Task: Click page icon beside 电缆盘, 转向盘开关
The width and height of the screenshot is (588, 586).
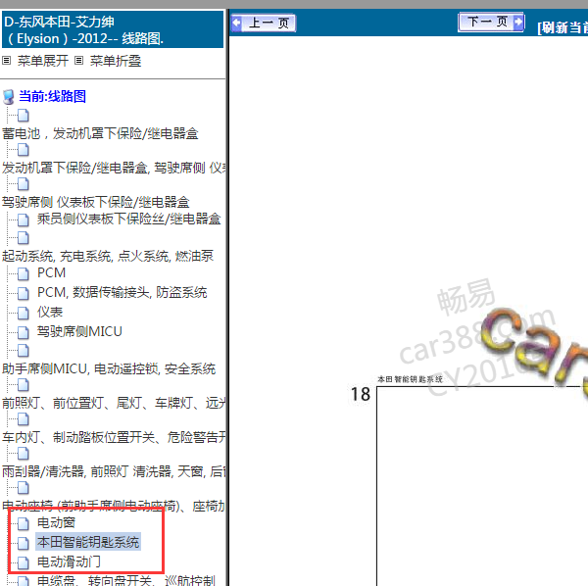Action: coord(23,581)
